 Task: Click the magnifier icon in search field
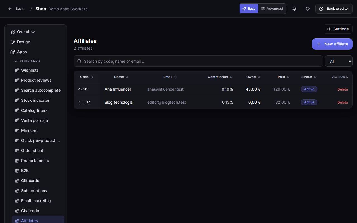pos(79,61)
